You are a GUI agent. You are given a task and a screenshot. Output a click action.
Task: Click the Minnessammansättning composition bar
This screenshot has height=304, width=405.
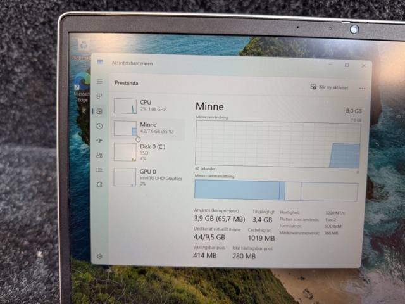click(x=276, y=191)
